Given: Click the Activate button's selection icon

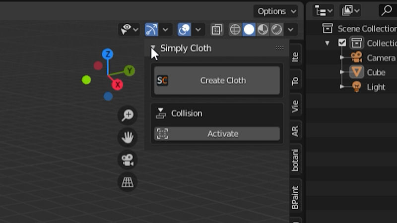Looking at the screenshot, I should (x=162, y=133).
